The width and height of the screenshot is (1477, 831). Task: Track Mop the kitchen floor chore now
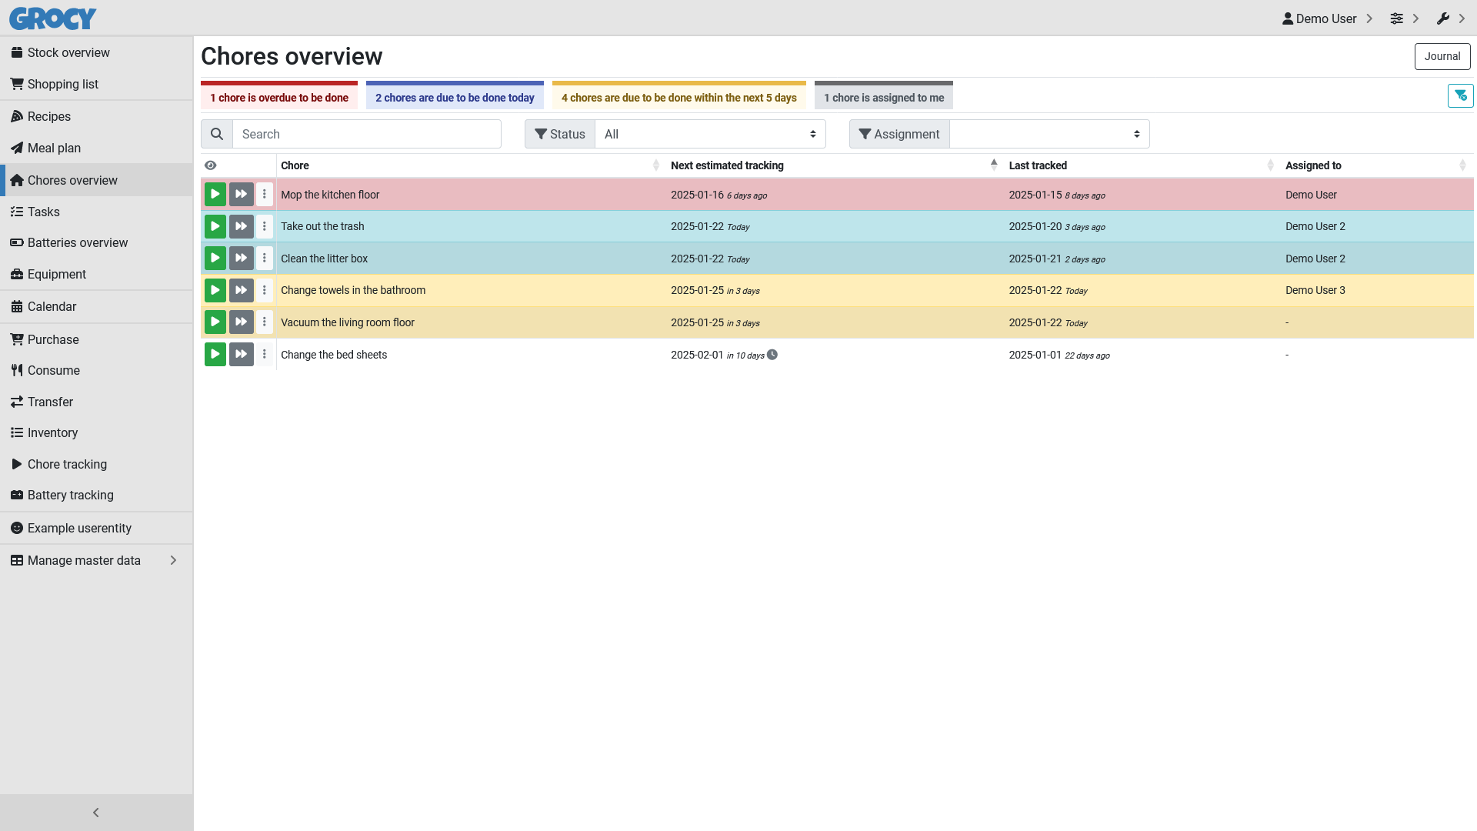(215, 195)
